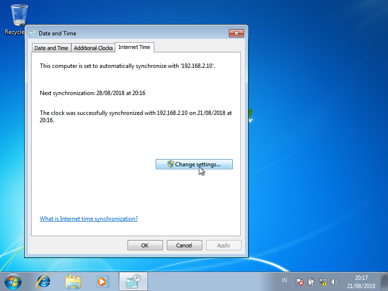Click the taskbar clock showing 20:17
The image size is (388, 291).
click(361, 282)
